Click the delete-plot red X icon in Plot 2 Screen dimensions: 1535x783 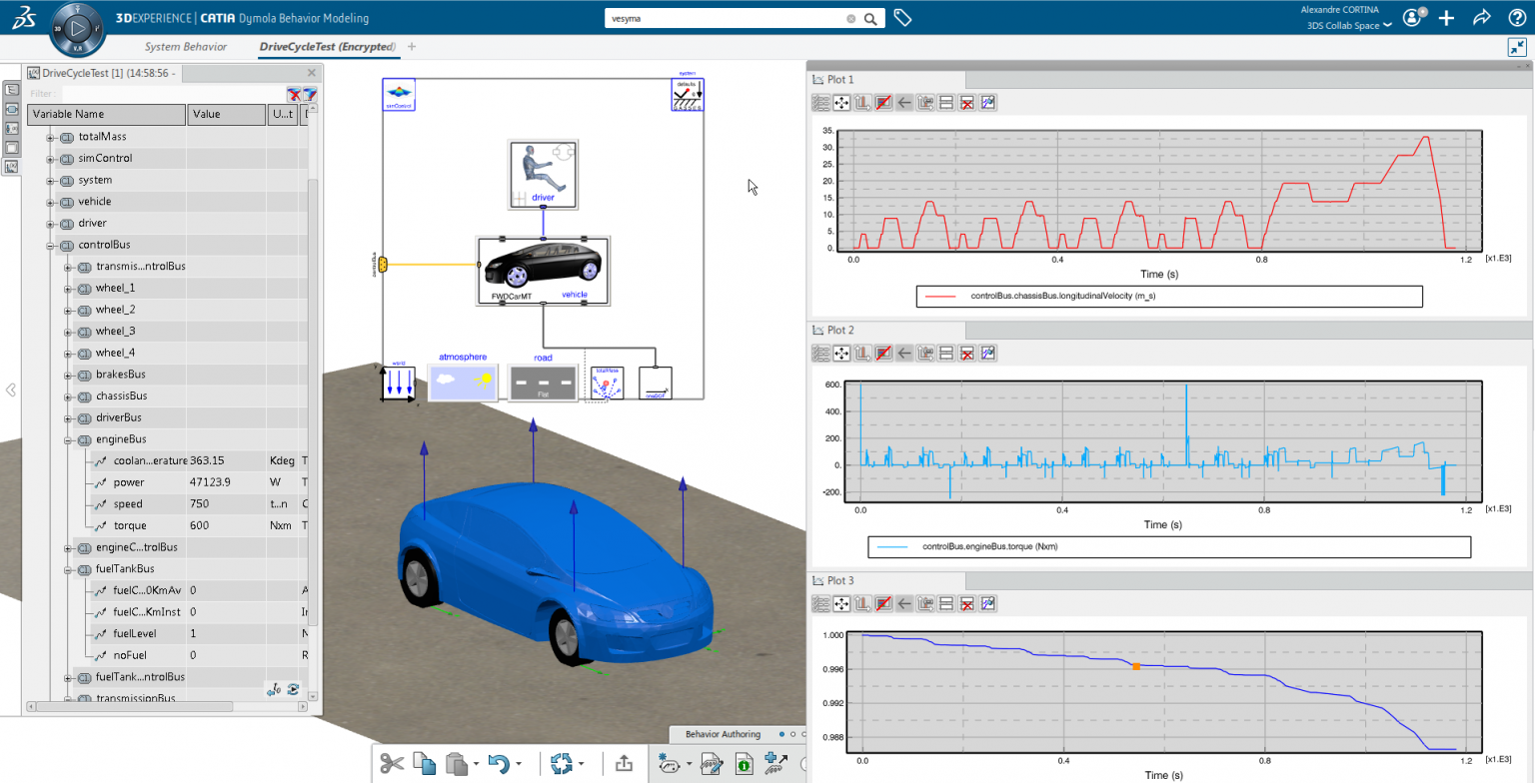[966, 353]
